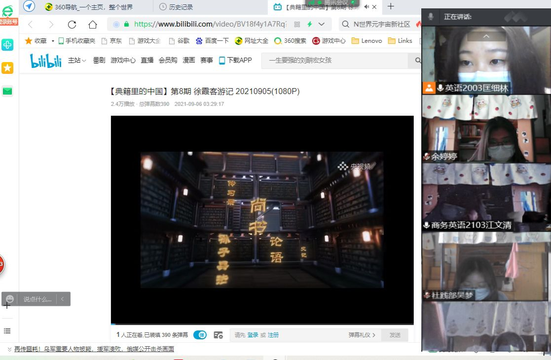Collapse the chat bar with its arrow
This screenshot has height=360, width=551.
[62, 299]
